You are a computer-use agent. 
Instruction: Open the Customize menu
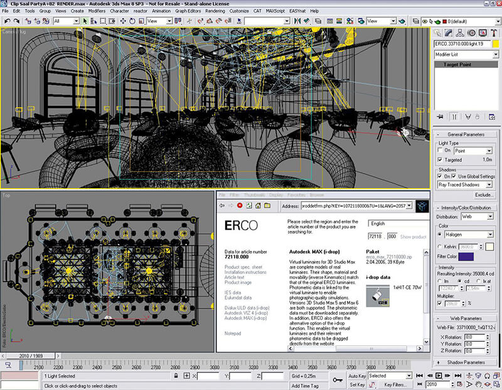coord(239,11)
